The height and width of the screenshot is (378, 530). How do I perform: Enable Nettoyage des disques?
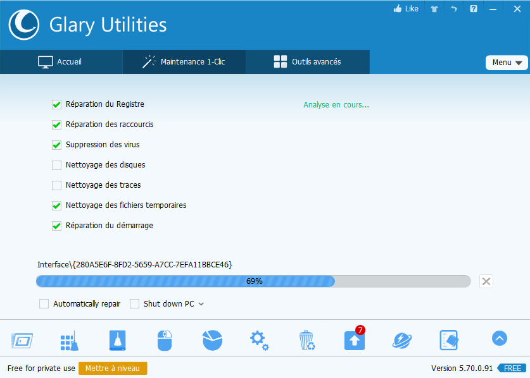click(56, 165)
